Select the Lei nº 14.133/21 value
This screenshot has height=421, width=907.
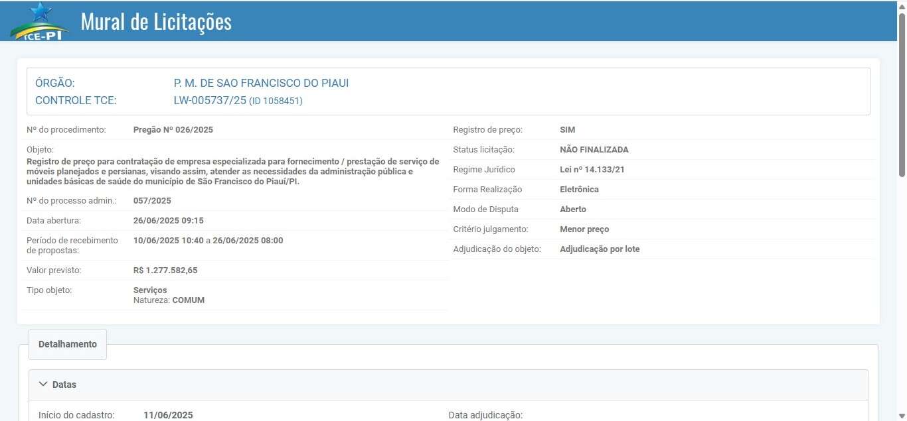click(592, 170)
